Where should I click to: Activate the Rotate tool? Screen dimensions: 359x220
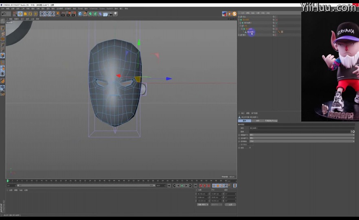pyautogui.click(x=30, y=14)
